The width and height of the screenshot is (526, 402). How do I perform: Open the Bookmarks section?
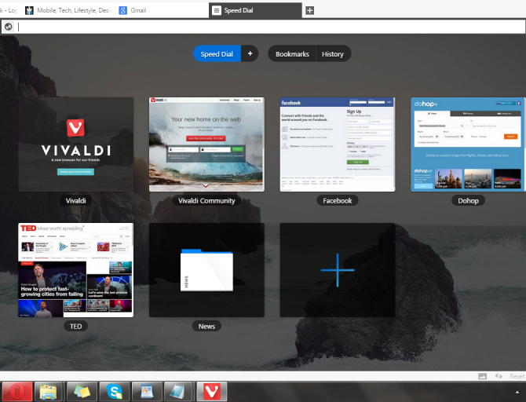click(x=292, y=54)
